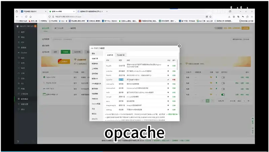Close the PHP-7.4 management dialog
Viewport: 269px width, 152px height.
coord(179,46)
